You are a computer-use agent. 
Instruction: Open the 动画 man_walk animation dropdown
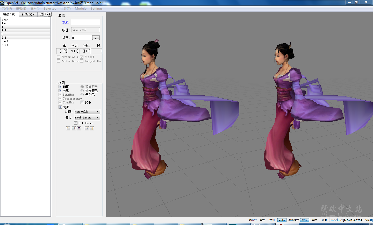pos(87,111)
